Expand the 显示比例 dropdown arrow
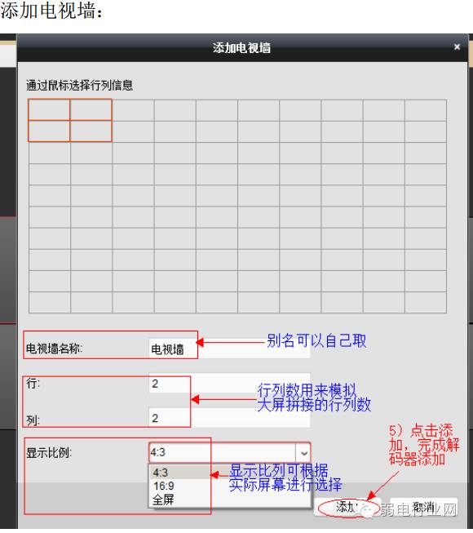This screenshot has height=533, width=473. click(x=303, y=453)
